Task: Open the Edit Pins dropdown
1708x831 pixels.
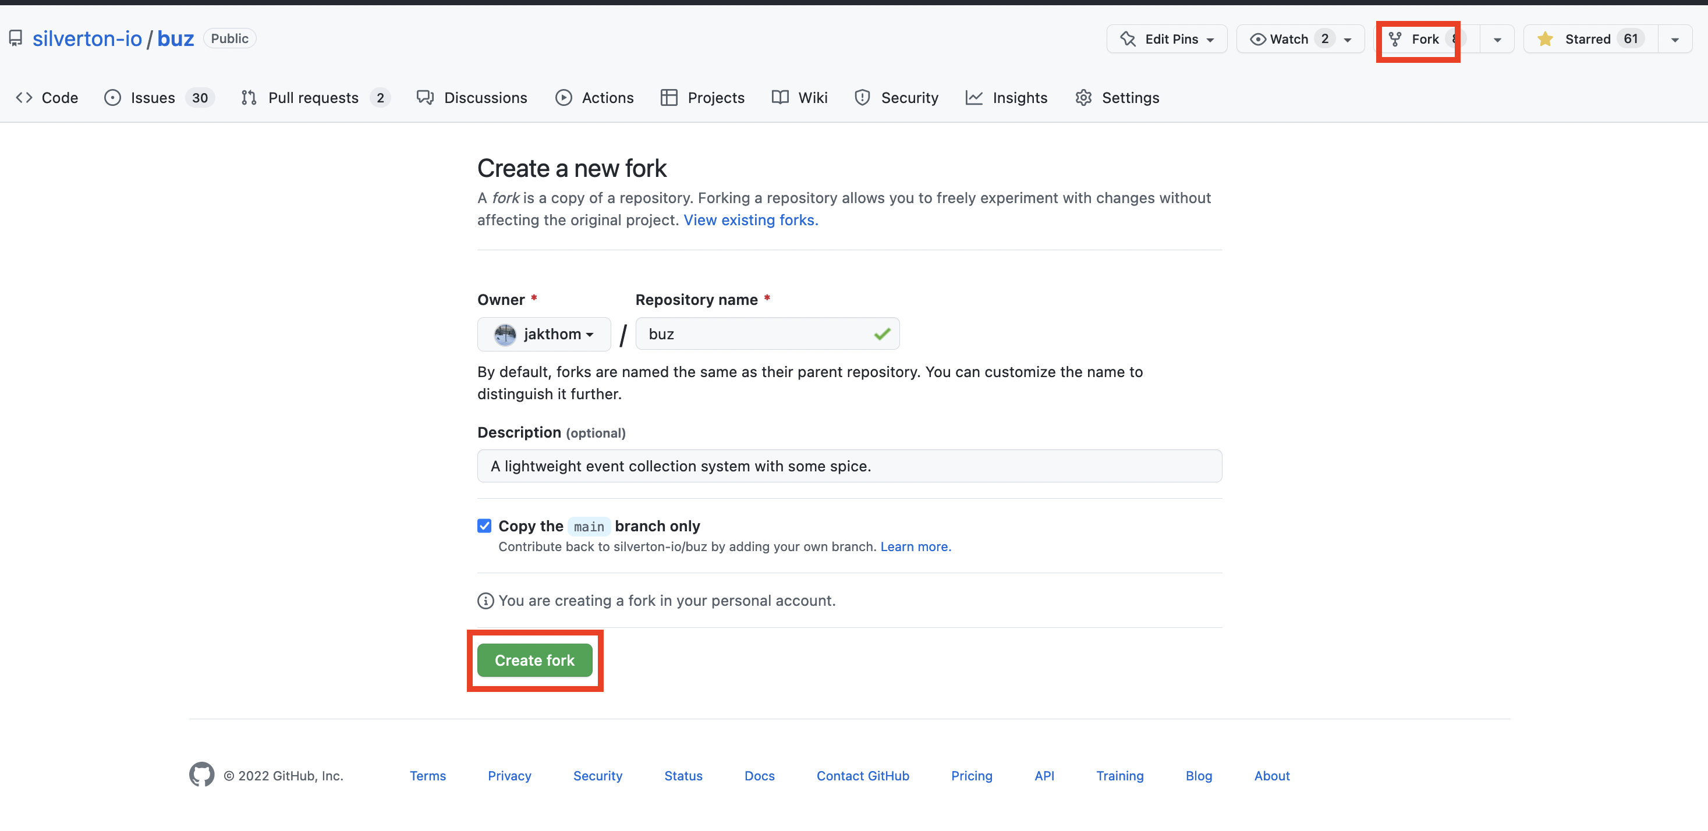Action: coord(1167,38)
